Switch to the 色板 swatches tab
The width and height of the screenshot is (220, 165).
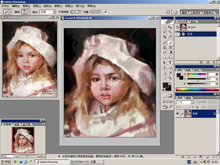(188, 70)
